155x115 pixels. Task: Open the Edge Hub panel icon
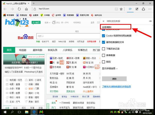tap(130, 9)
